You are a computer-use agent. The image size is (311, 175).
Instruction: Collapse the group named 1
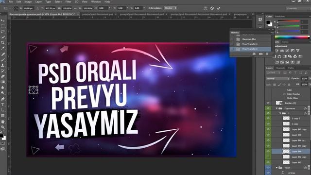[x=280, y=113]
